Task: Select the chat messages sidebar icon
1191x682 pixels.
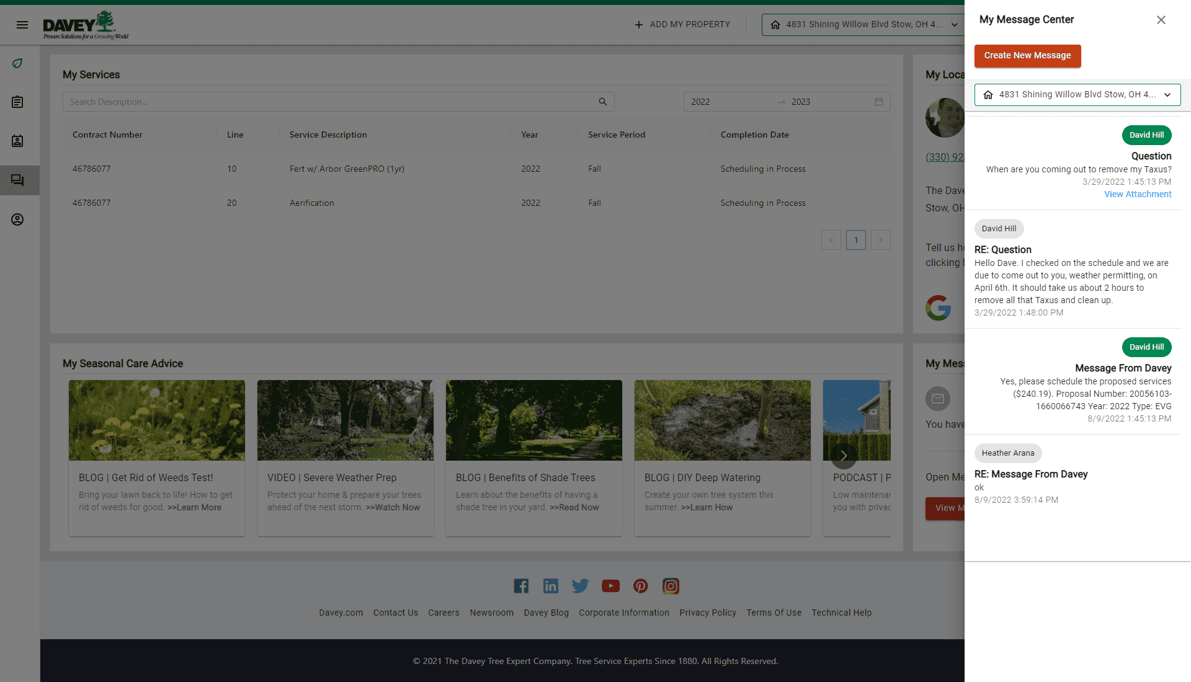Action: [x=18, y=180]
